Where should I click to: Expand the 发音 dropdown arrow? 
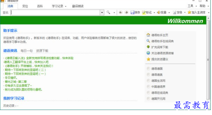169,13
